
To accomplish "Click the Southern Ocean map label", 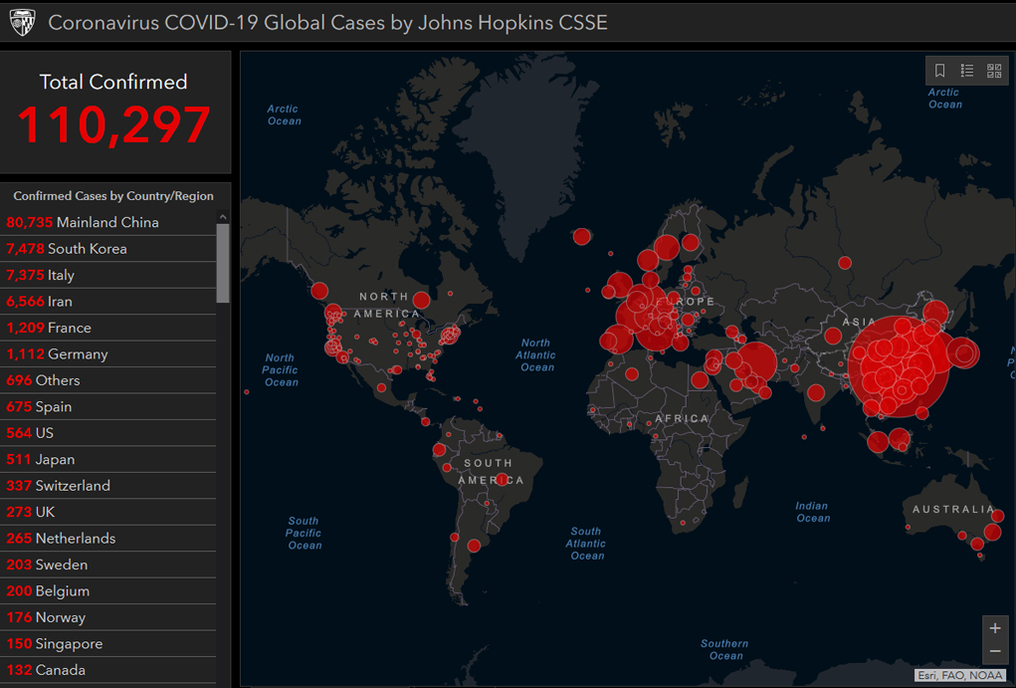I will coord(724,649).
